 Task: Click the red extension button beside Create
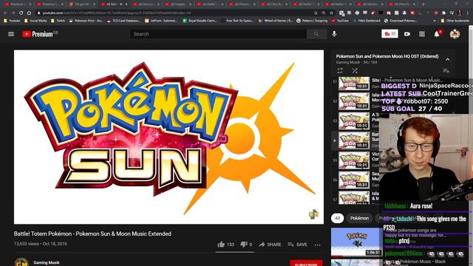click(389, 34)
